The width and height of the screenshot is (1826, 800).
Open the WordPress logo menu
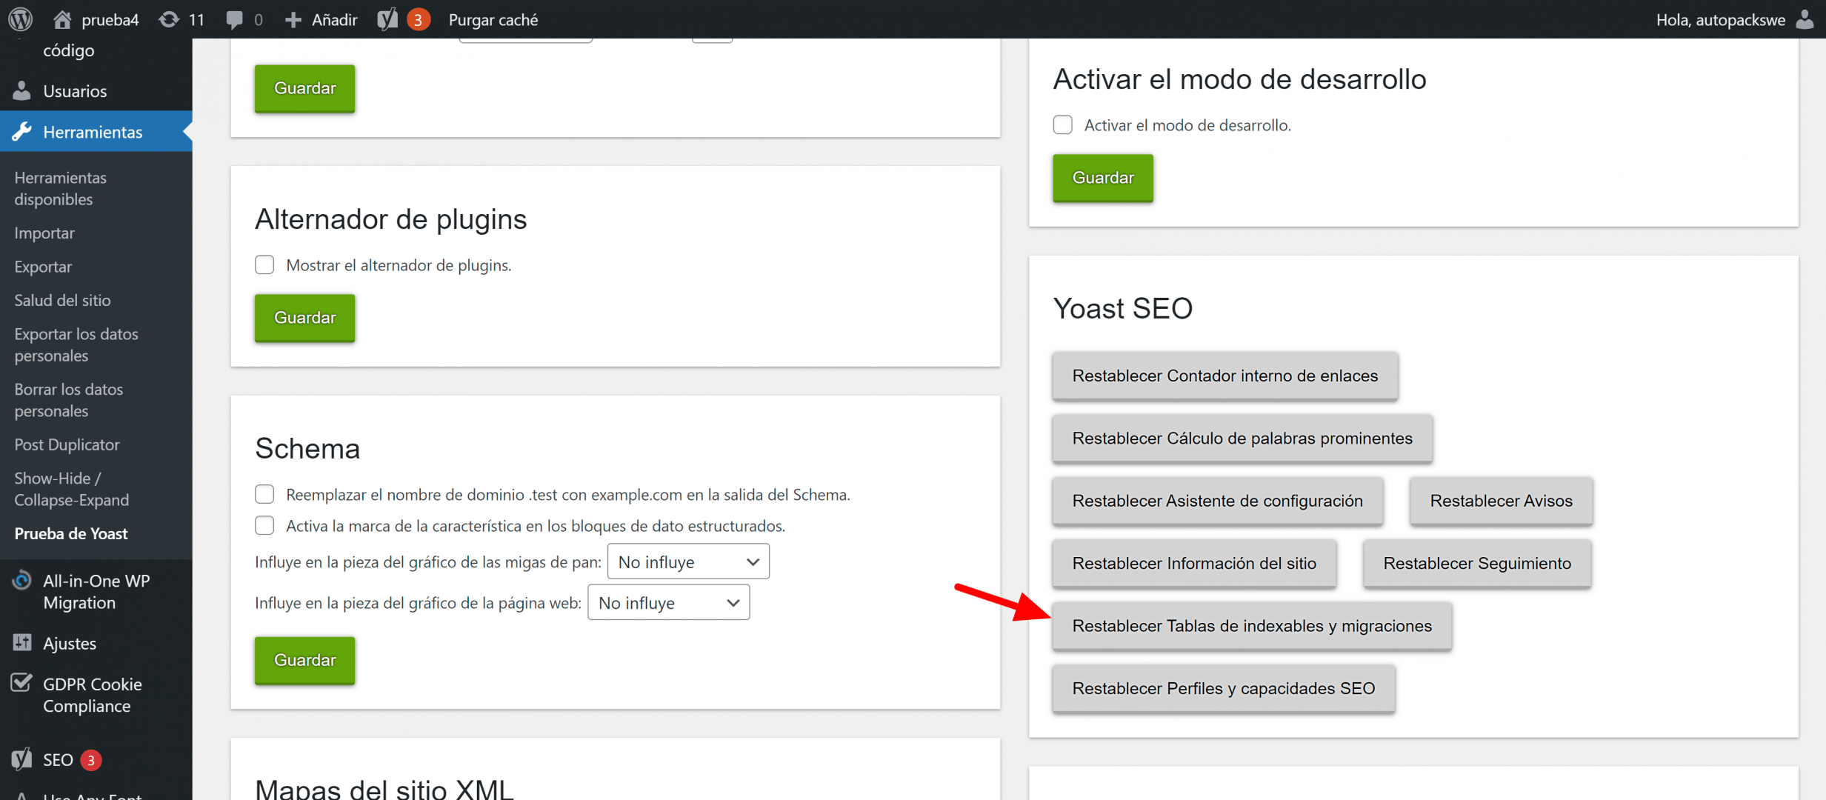[x=21, y=19]
